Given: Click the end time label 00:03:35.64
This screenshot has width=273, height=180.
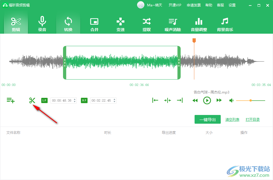Looking at the screenshot, I should pos(261,85).
